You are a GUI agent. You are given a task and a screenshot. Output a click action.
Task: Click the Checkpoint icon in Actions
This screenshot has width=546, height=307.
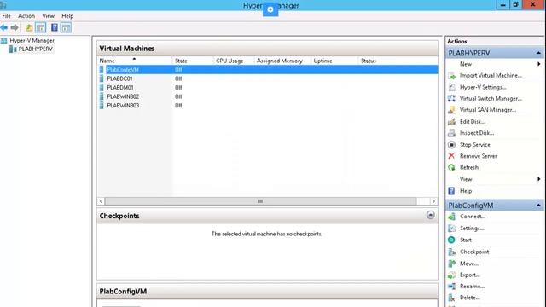click(x=451, y=252)
